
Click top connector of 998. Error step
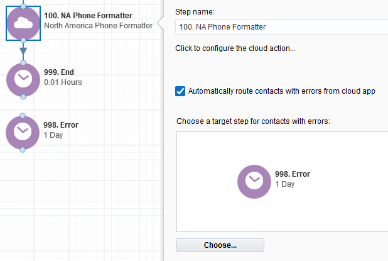23,116
